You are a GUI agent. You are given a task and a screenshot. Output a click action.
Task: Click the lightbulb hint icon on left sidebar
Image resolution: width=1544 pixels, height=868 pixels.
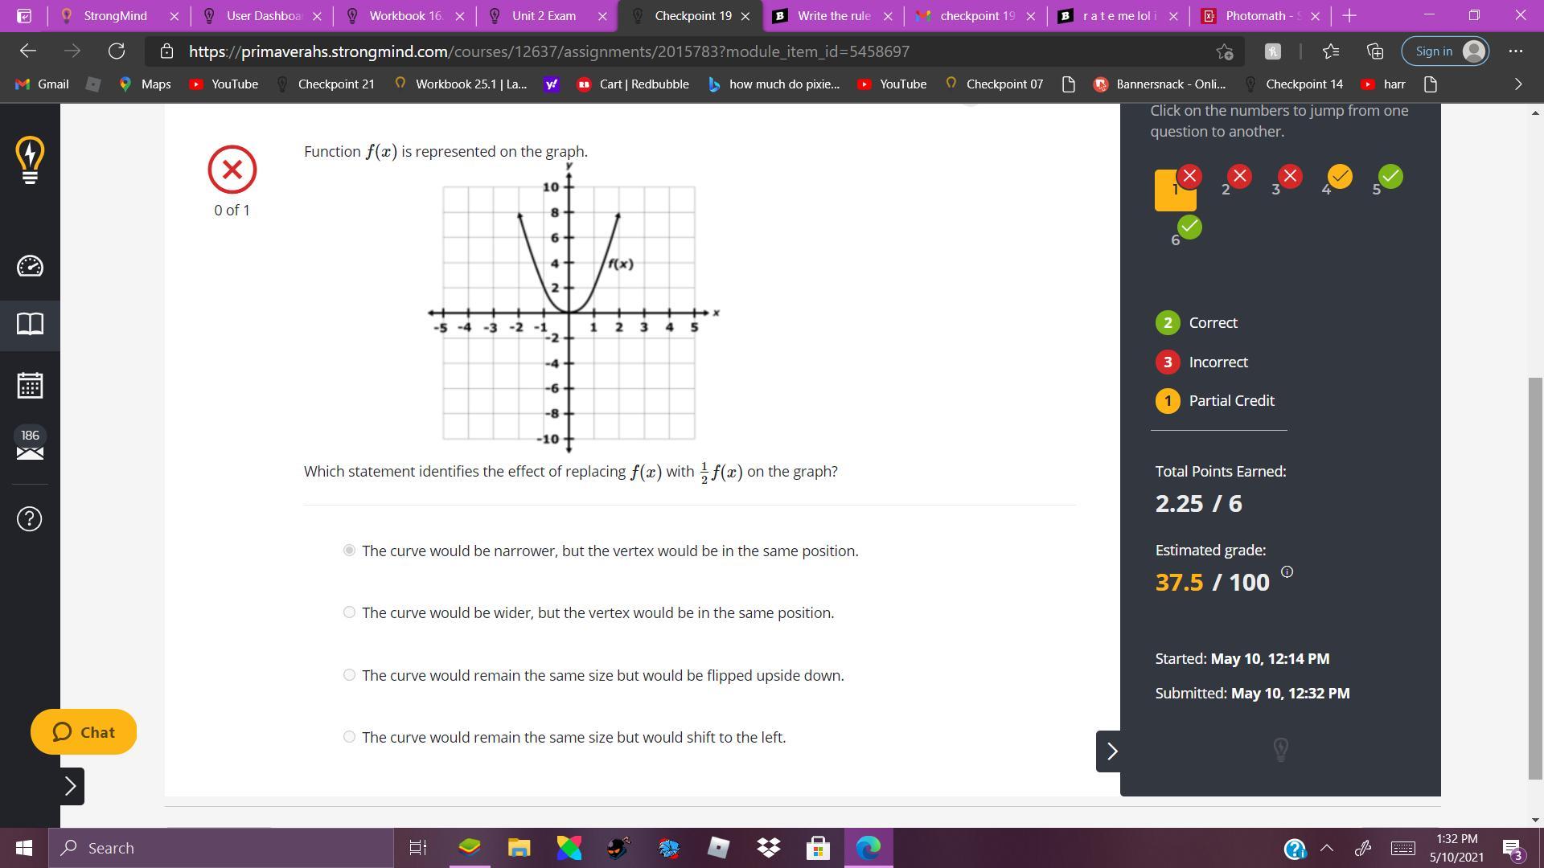tap(29, 158)
